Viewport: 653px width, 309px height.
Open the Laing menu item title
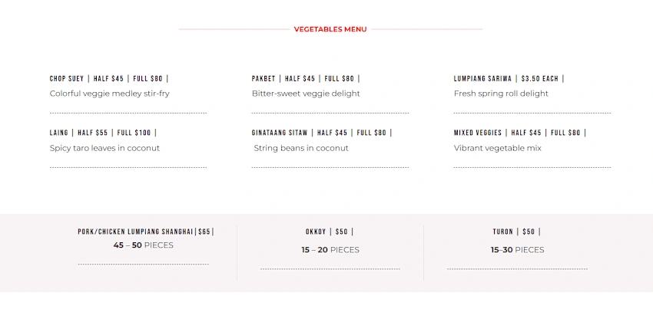(59, 133)
